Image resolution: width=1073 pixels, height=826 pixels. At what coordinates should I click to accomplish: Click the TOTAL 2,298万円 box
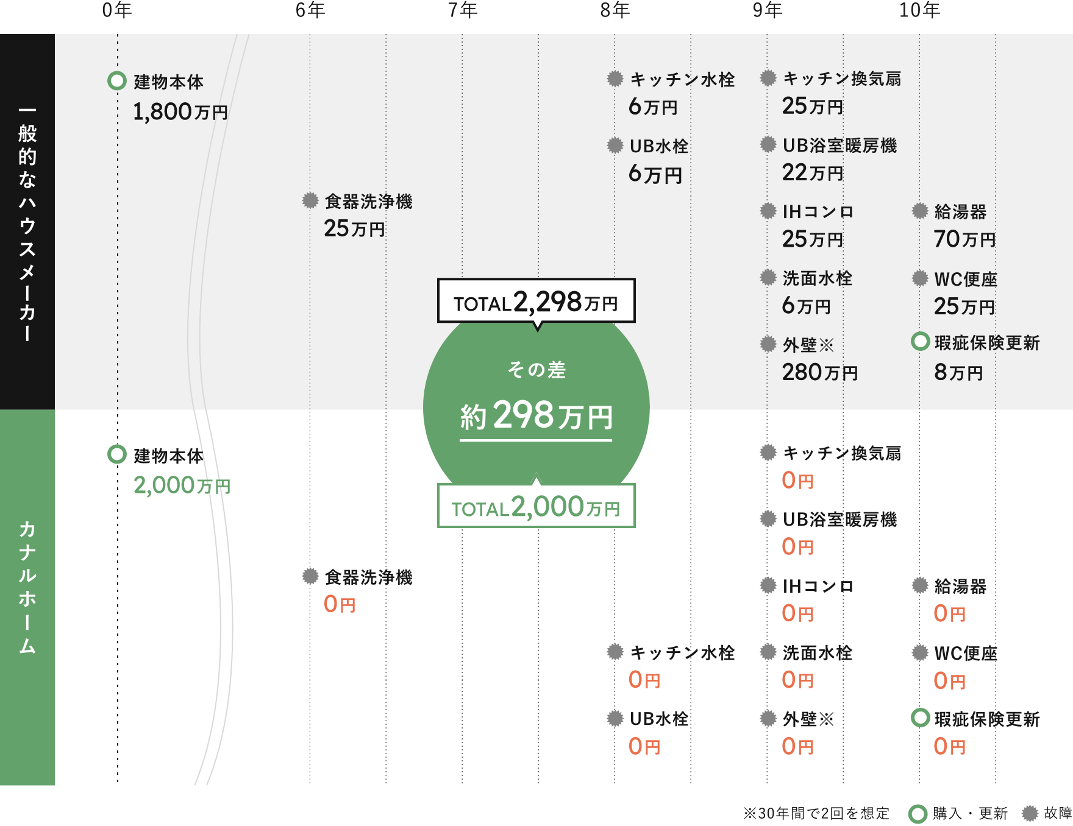536,301
